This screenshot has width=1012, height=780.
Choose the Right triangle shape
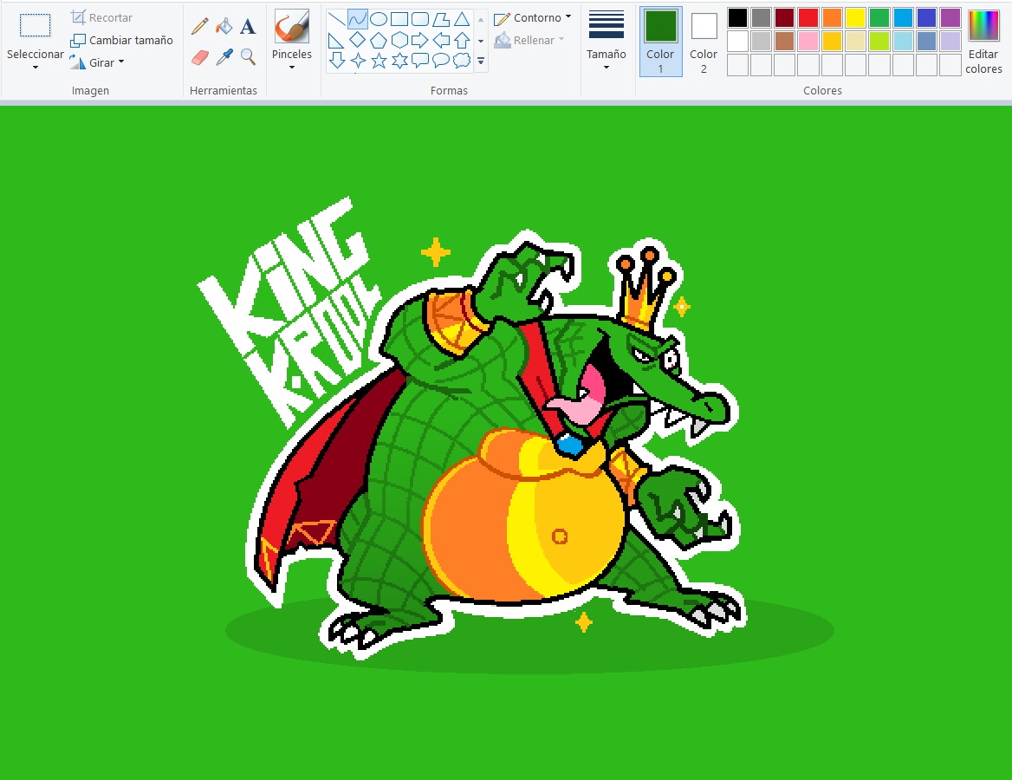click(336, 41)
